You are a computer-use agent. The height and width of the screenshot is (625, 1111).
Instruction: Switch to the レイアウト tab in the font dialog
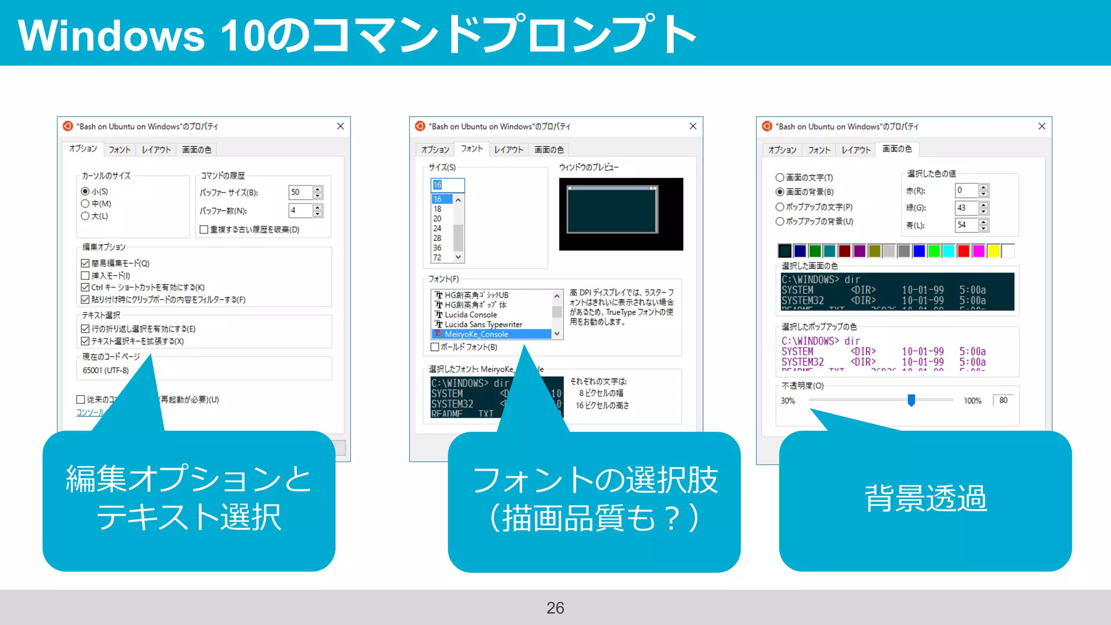(508, 150)
